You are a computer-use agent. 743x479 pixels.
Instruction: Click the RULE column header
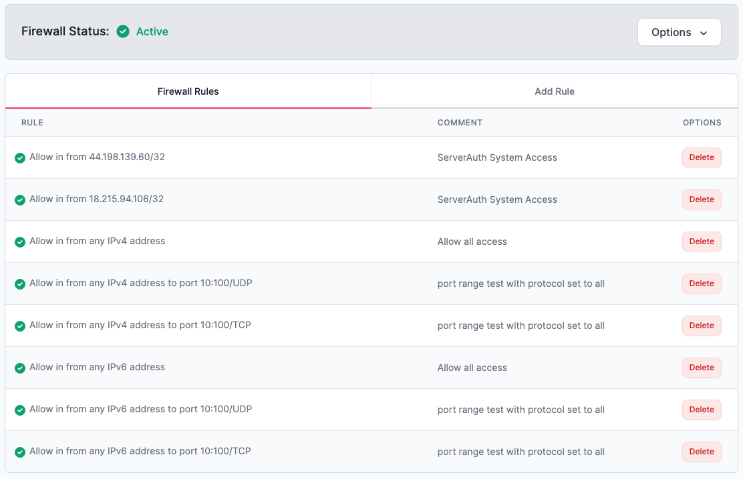[32, 123]
